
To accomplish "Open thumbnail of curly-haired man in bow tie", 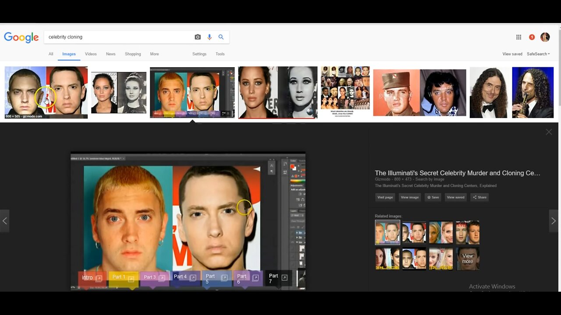I will (x=488, y=92).
